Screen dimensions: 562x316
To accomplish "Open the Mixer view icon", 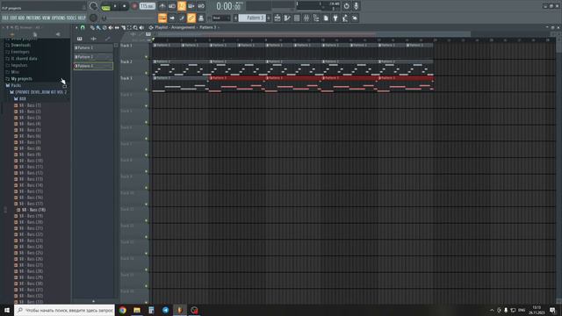I will (x=306, y=18).
